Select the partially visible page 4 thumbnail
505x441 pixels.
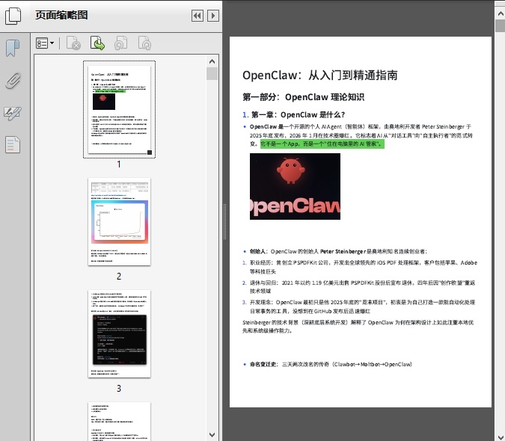click(x=119, y=421)
